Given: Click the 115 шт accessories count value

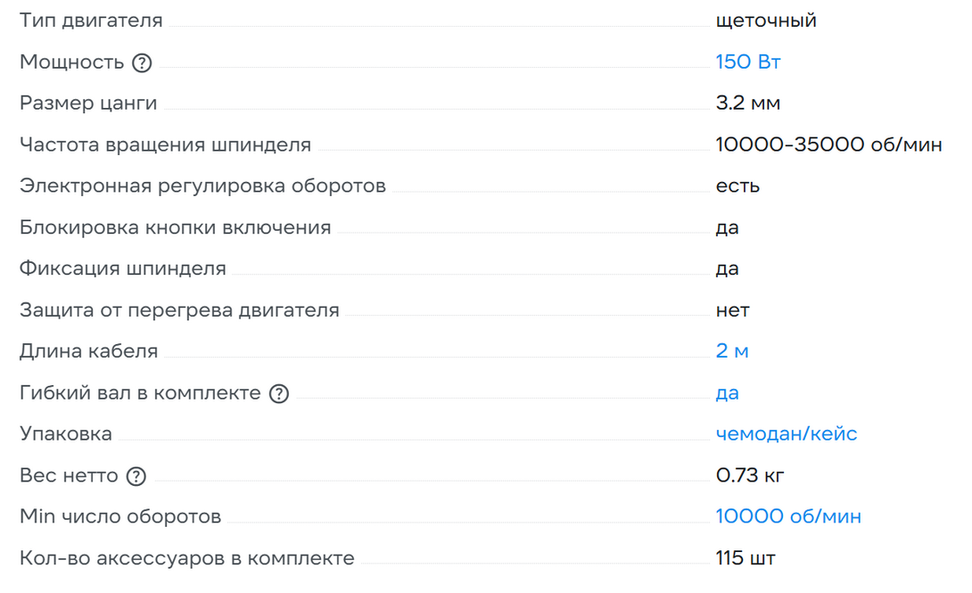Looking at the screenshot, I should (745, 559).
